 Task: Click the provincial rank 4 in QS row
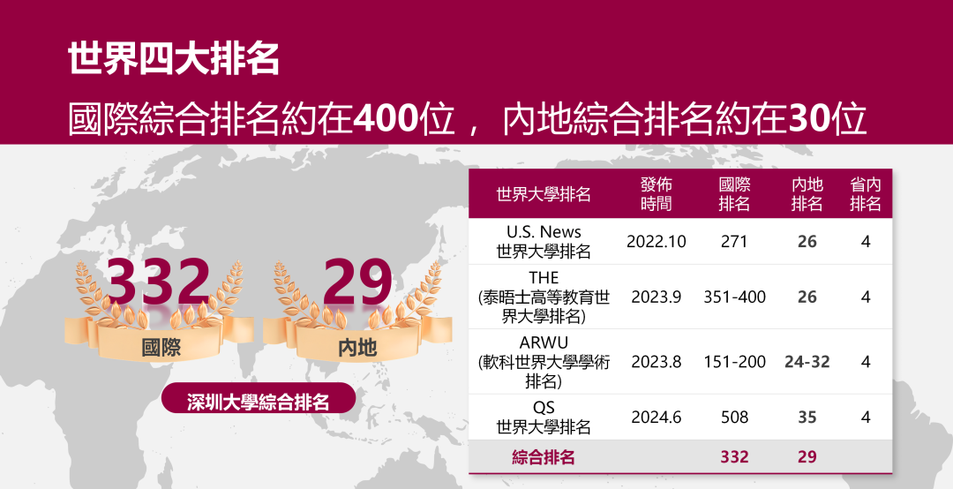866,418
